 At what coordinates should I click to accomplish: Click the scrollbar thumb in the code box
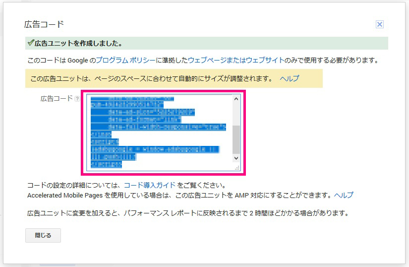point(236,139)
